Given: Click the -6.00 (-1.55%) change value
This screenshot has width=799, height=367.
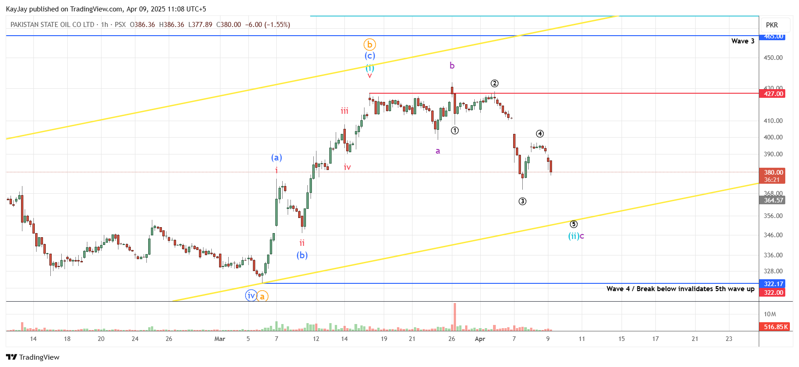Looking at the screenshot, I should click(x=268, y=25).
